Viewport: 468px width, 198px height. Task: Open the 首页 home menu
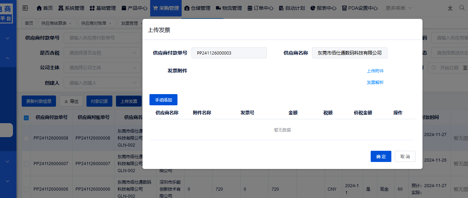coord(45,8)
